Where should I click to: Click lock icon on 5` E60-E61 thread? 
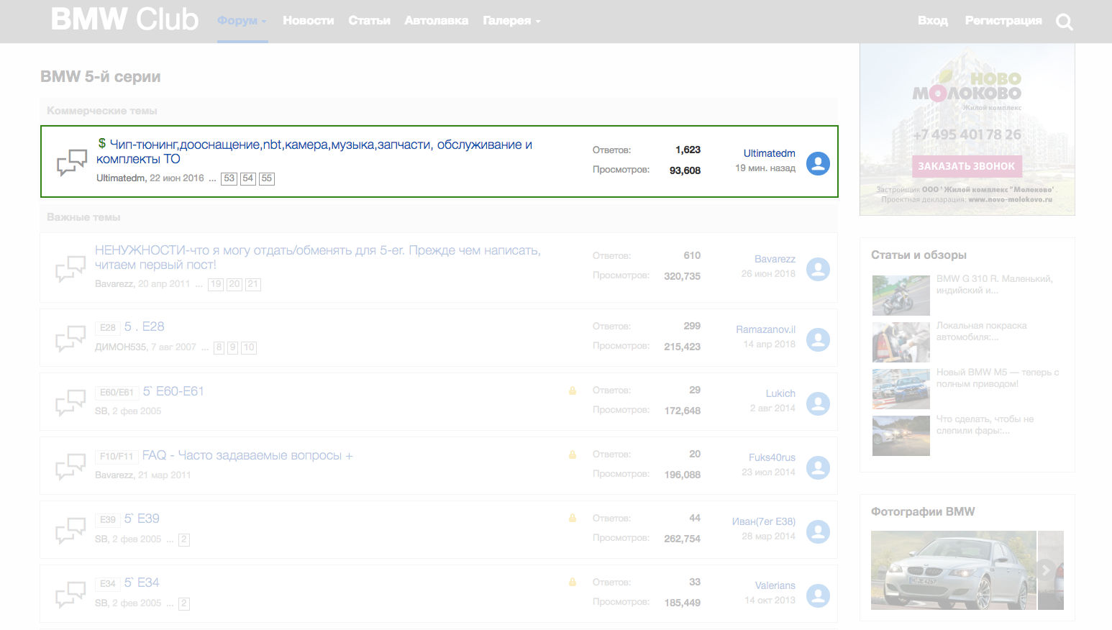coord(573,391)
